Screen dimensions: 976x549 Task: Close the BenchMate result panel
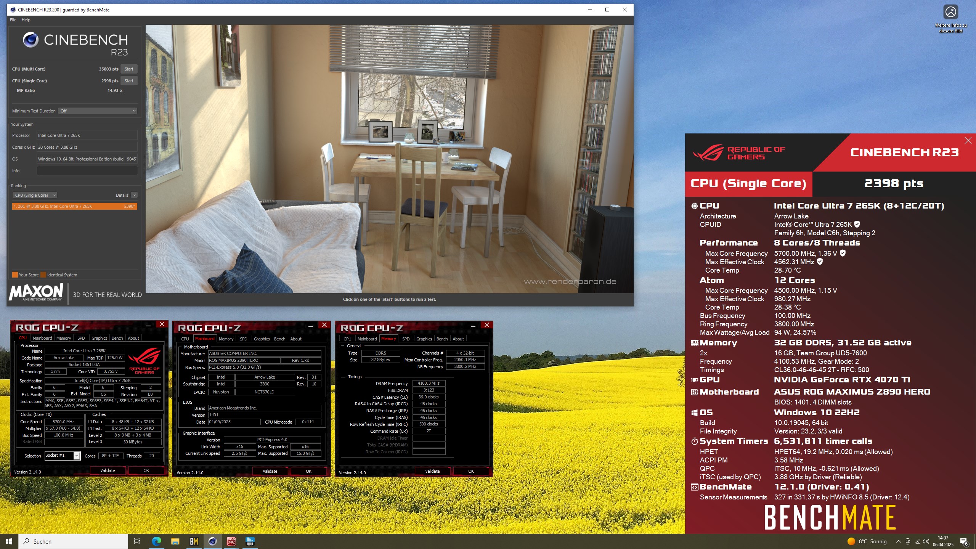(x=968, y=141)
